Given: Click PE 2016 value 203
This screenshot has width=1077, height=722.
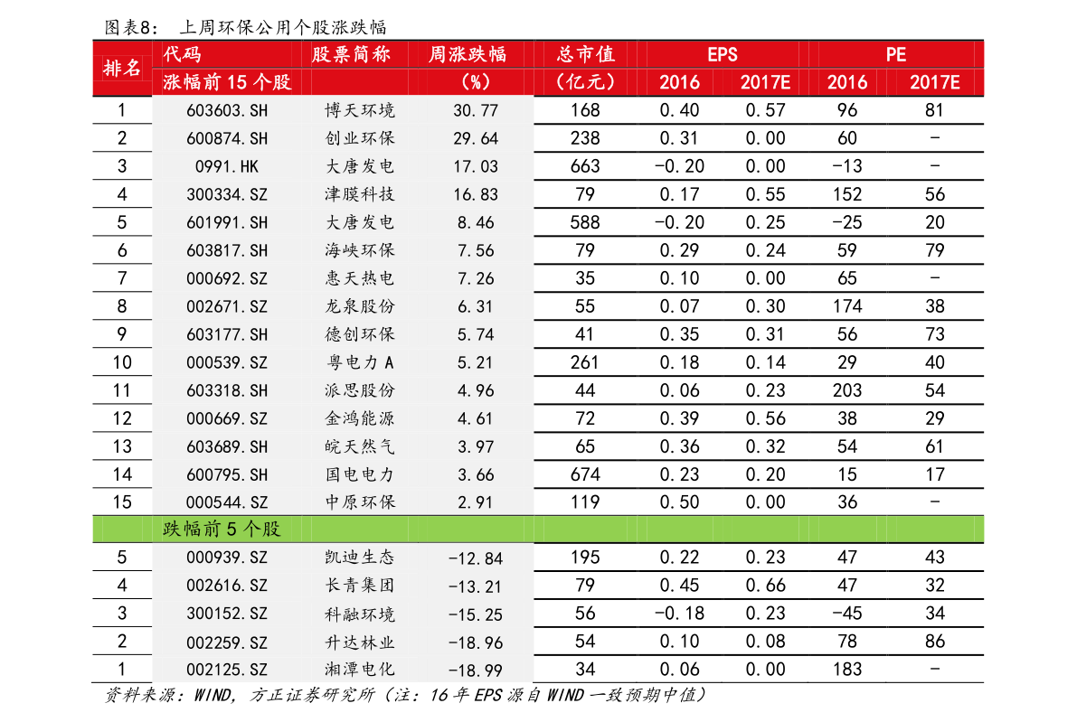Looking at the screenshot, I should pos(847,390).
